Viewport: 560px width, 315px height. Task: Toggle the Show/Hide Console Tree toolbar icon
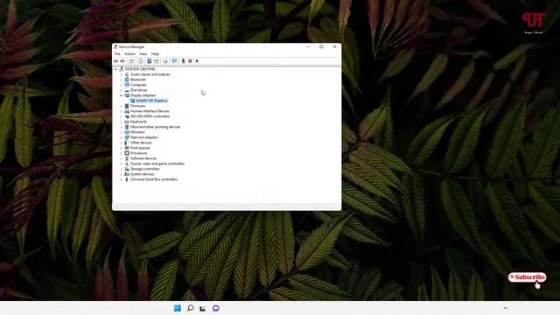(x=131, y=61)
